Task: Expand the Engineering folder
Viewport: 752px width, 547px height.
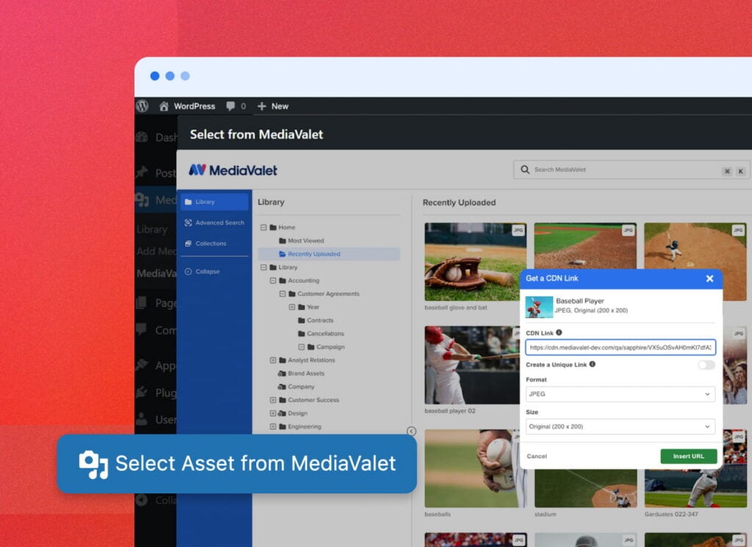Action: [x=273, y=426]
